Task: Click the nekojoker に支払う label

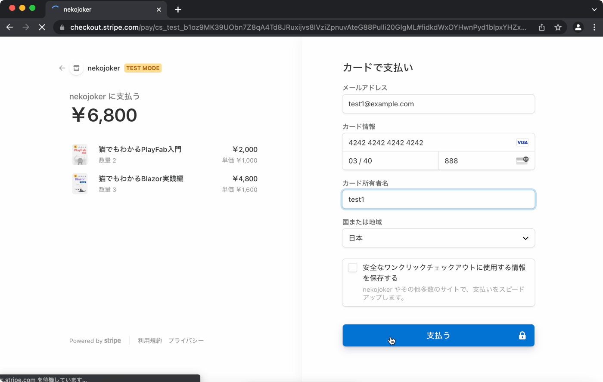Action: [105, 96]
